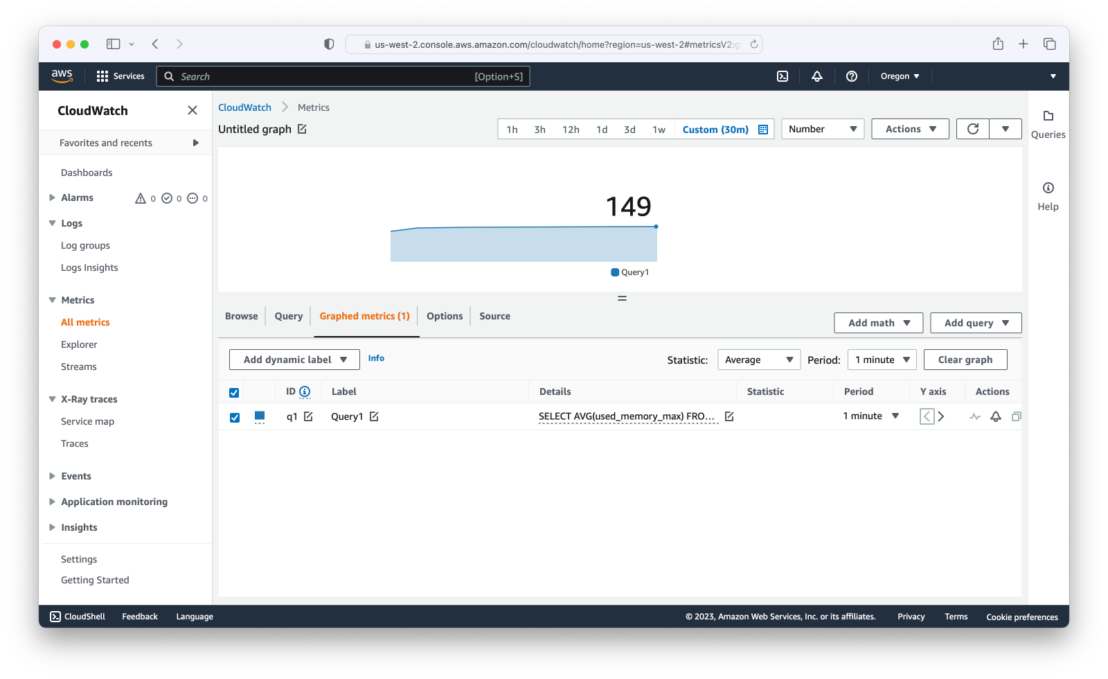Open the Number graph type dropdown
Screen dimensions: 1108x679
coord(823,129)
